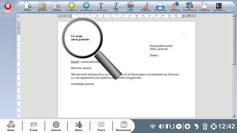Viewport: 237px width, 133px height.
Task: Run the Spelling check tool
Action: pos(175,7)
